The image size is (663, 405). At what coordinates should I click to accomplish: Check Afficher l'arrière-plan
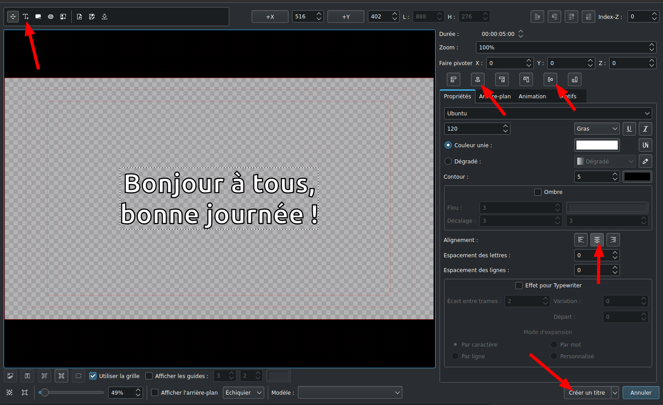click(x=155, y=392)
